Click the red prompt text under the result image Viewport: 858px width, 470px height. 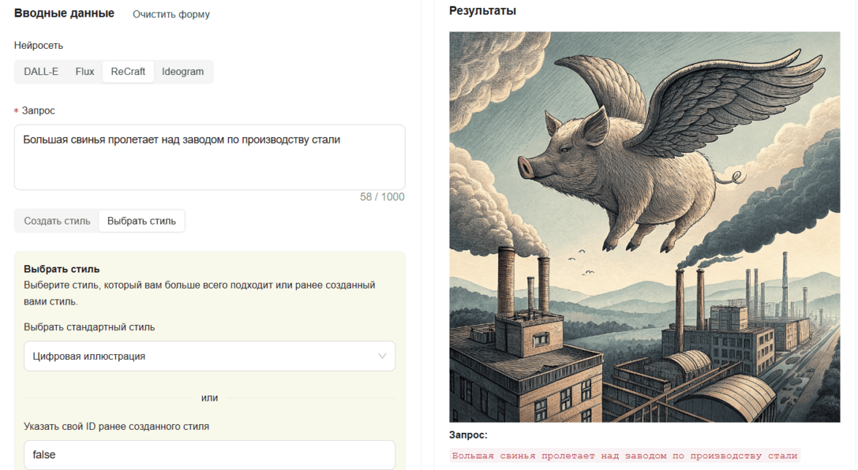(x=625, y=456)
